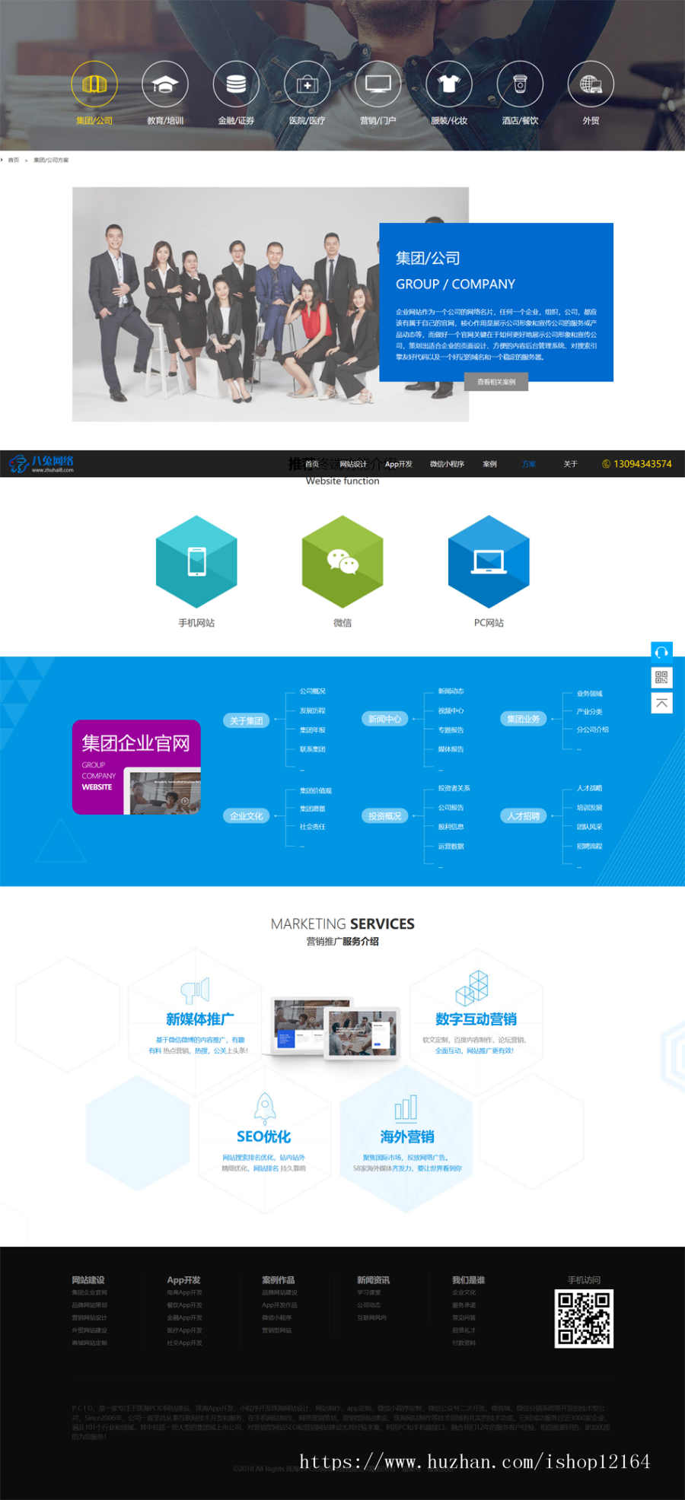This screenshot has height=1500, width=685.
Task: Click the phone icon beside 13094343574
Action: tap(606, 464)
